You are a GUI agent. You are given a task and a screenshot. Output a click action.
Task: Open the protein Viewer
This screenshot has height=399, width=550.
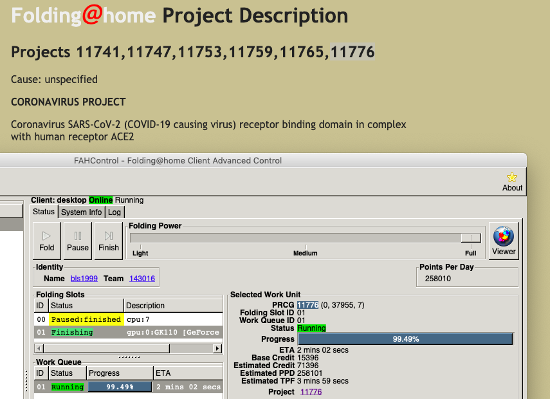click(x=504, y=241)
